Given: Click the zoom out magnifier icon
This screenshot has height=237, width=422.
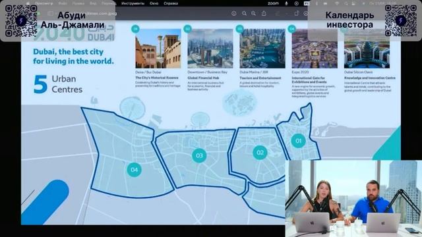Looking at the screenshot, I should [x=244, y=13].
